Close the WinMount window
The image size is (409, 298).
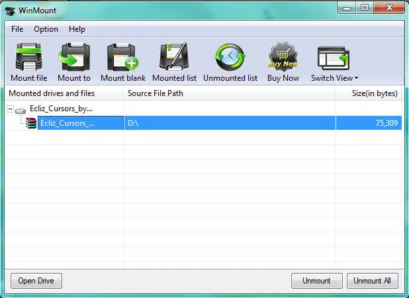point(389,8)
